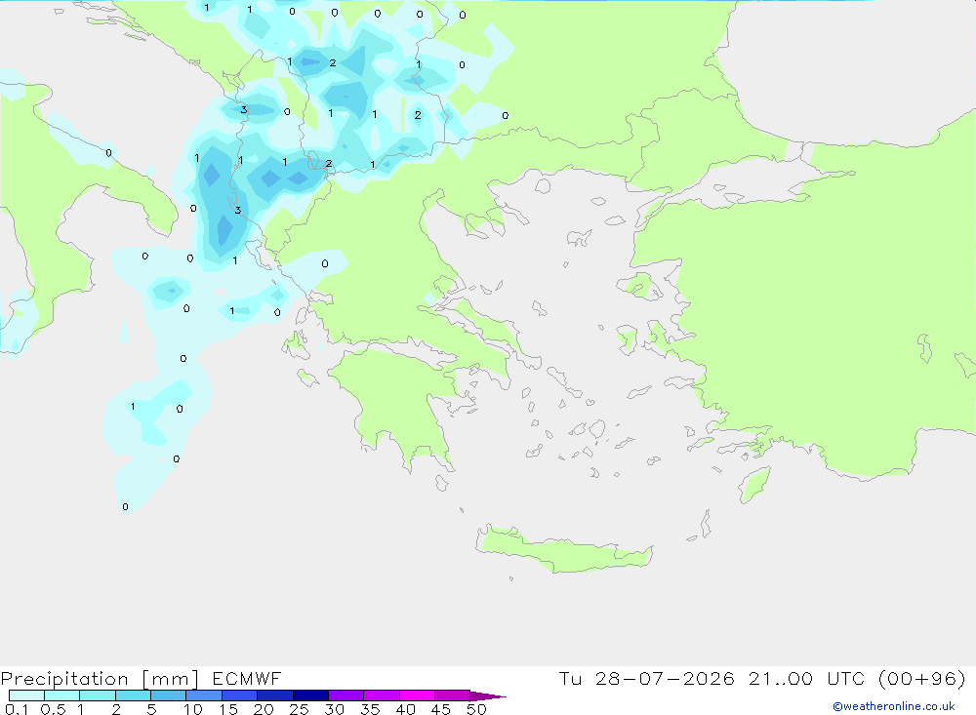Select the 0.1–0.5 mm legend color swatch
This screenshot has height=715, width=976.
point(26,695)
